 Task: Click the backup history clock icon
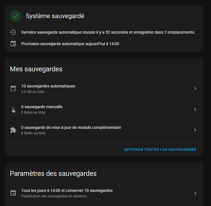click(x=13, y=33)
